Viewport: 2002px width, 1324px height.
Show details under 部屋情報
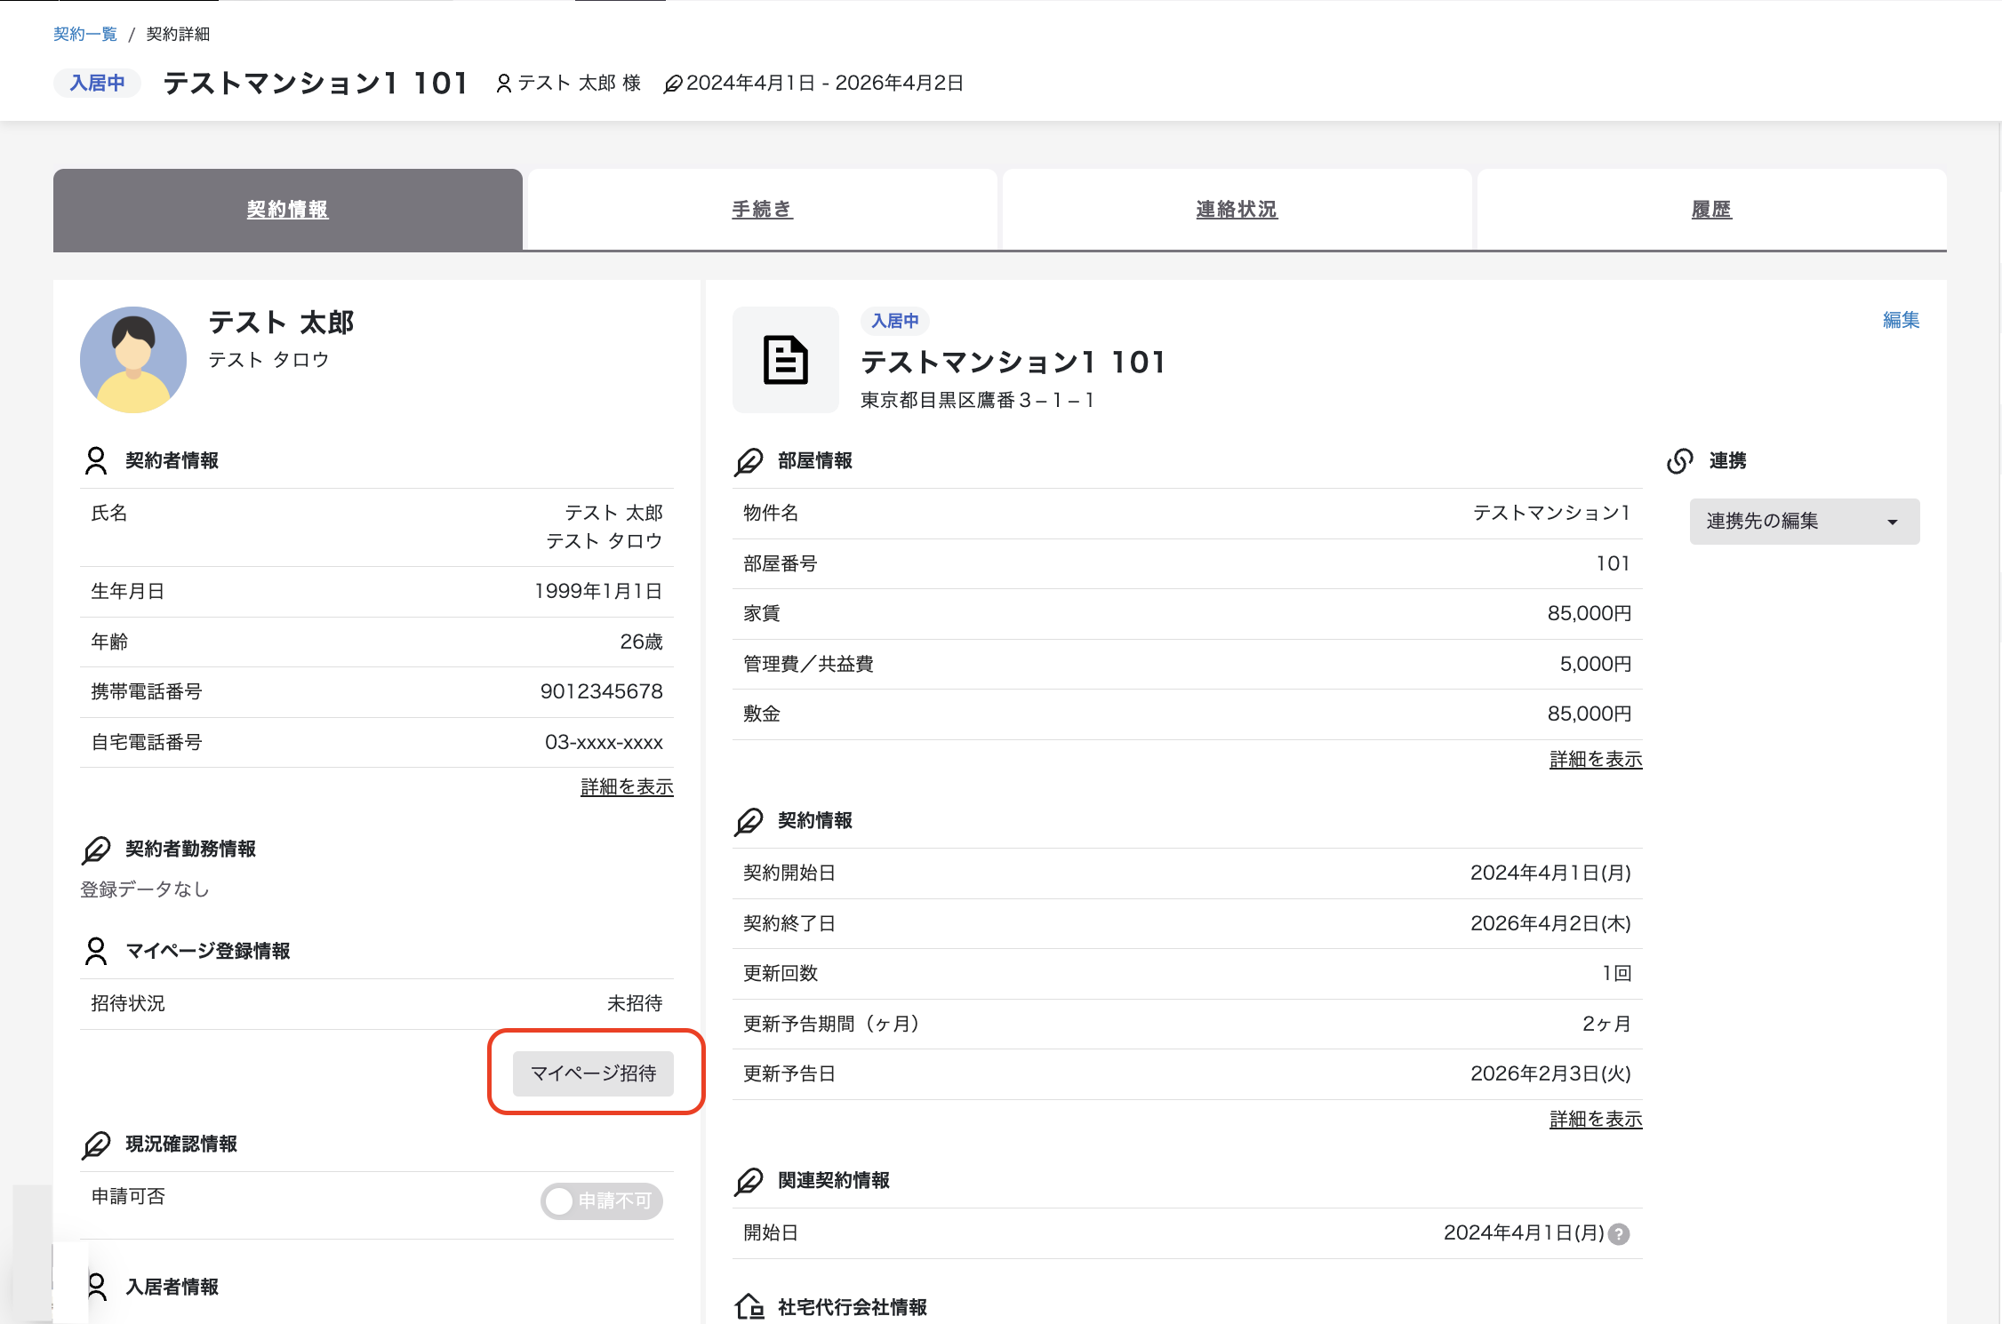(x=1596, y=759)
